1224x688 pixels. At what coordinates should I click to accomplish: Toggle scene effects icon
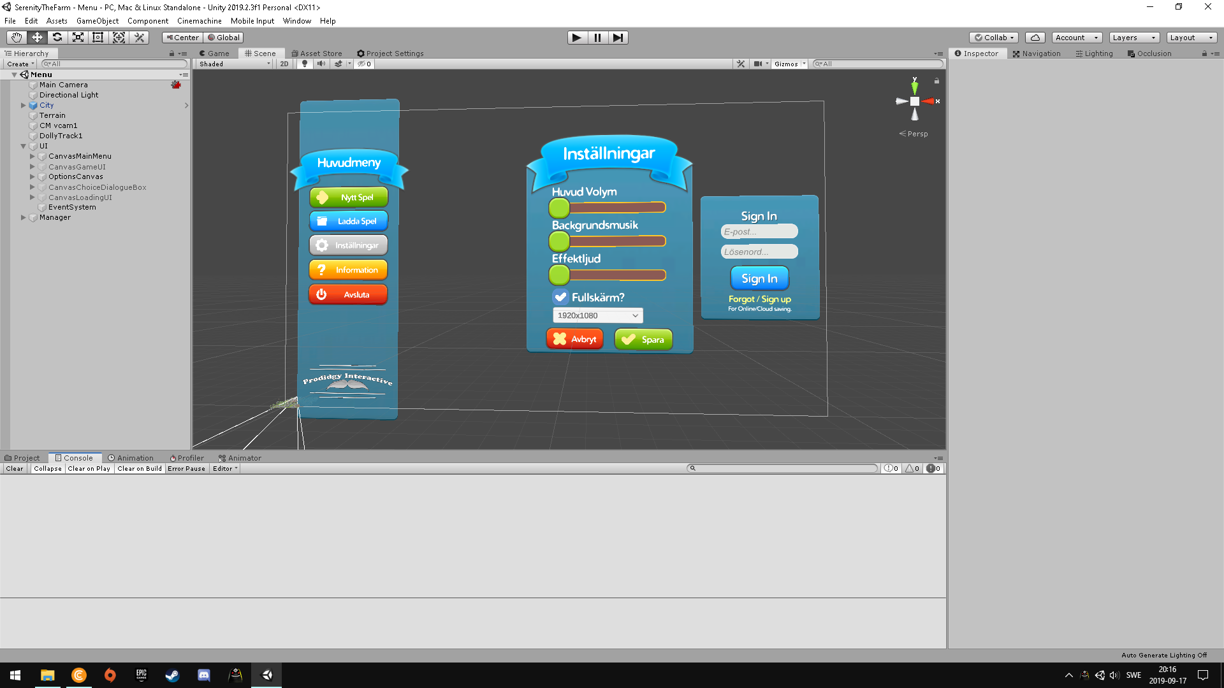[x=339, y=64]
